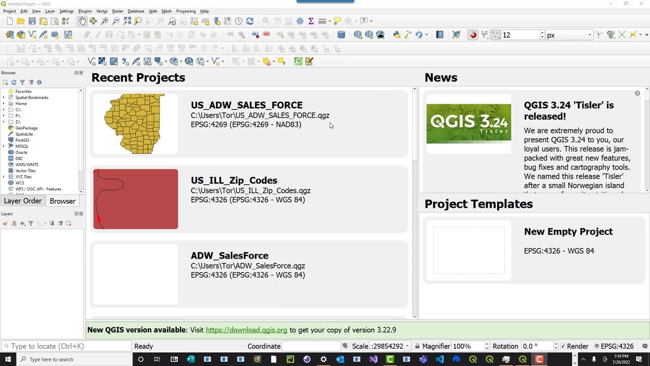Toggle the self-snapping cross icon
650x366 pixels.
click(622, 35)
